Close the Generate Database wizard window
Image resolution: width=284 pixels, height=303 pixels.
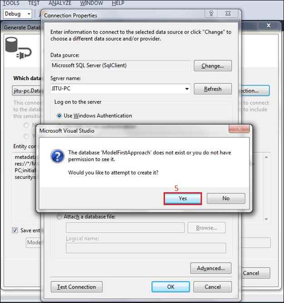click(269, 25)
